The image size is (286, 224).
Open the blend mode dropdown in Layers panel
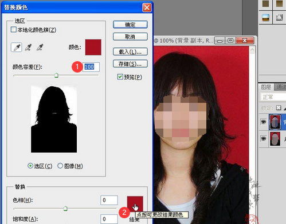point(273,97)
